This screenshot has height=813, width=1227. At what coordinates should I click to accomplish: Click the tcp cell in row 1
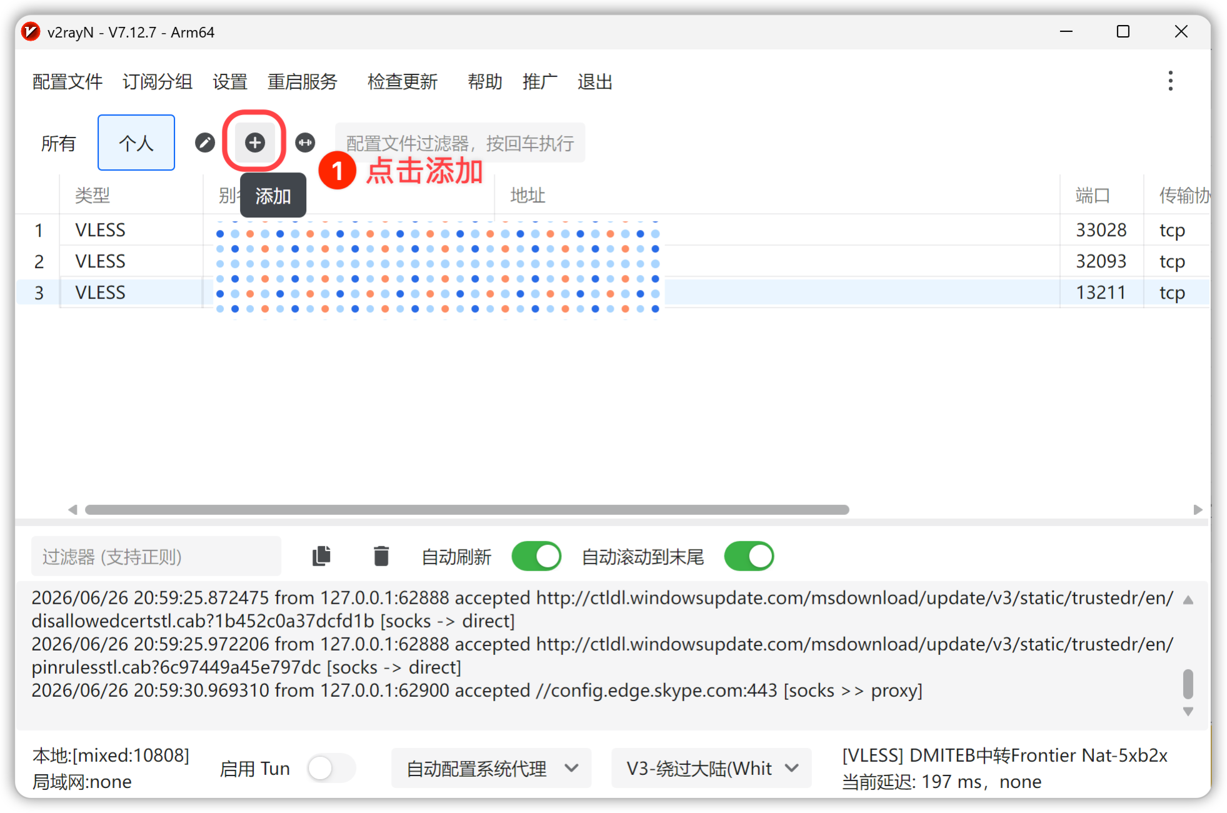1172,231
